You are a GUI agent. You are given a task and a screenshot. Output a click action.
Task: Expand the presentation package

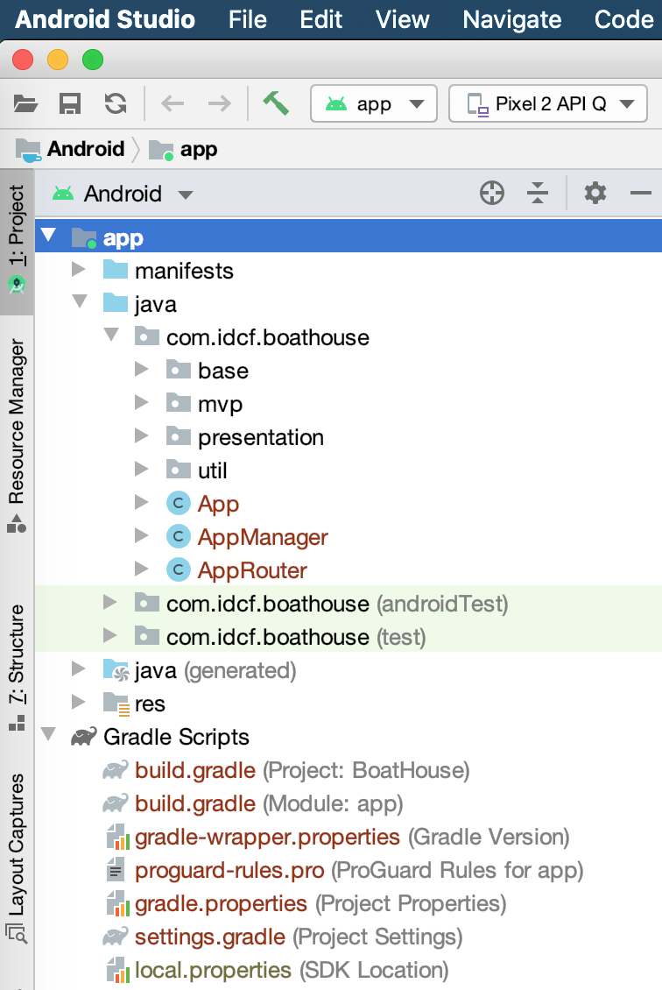[142, 437]
